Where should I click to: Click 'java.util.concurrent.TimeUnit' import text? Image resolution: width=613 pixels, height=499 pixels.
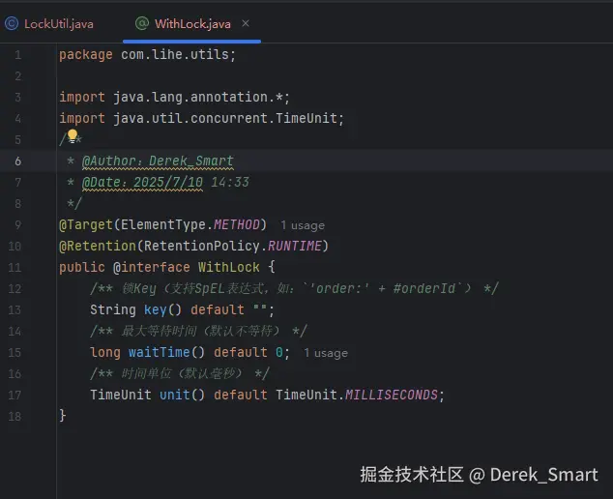[225, 118]
